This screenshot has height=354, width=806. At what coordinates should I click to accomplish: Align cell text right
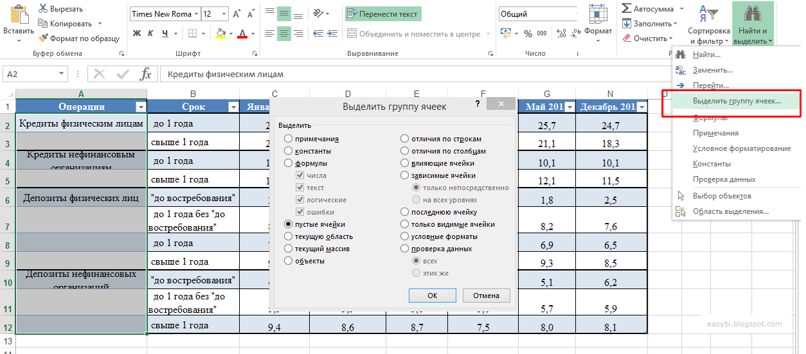pyautogui.click(x=300, y=33)
